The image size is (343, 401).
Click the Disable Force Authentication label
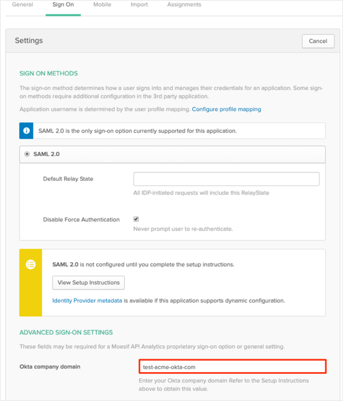point(81,220)
